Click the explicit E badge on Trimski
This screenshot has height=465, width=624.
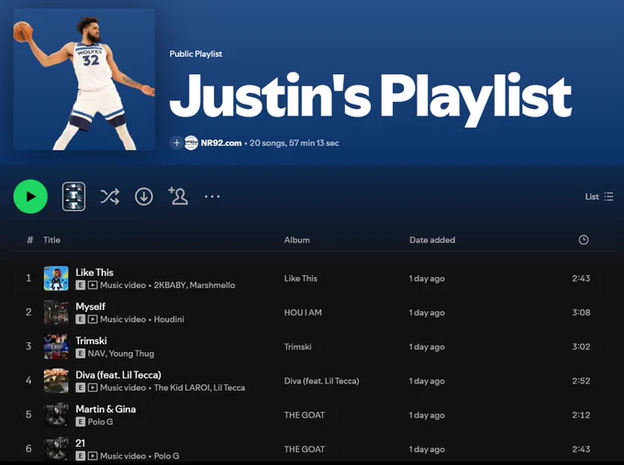80,354
